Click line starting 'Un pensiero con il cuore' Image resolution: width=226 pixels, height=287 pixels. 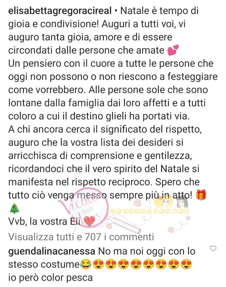[x=111, y=63]
